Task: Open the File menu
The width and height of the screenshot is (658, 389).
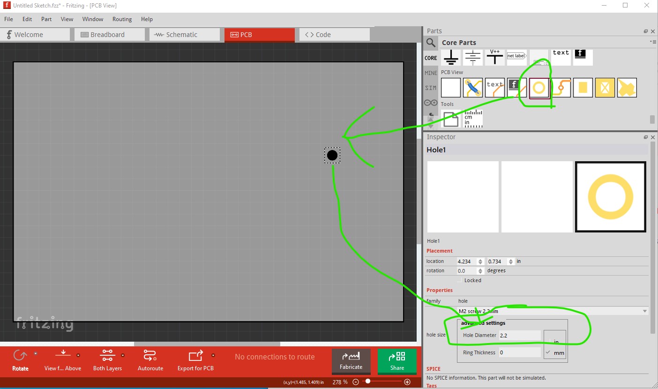Action: pos(8,19)
